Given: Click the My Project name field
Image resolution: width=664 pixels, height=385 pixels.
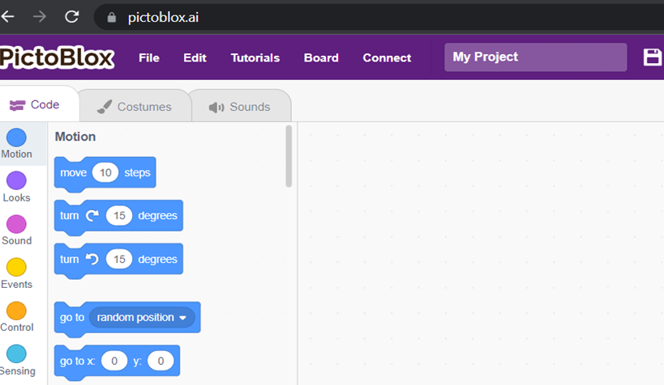Looking at the screenshot, I should pos(535,57).
